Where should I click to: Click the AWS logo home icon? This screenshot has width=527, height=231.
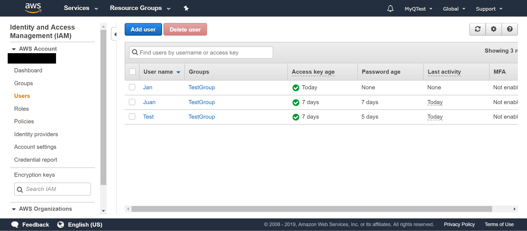33,8
